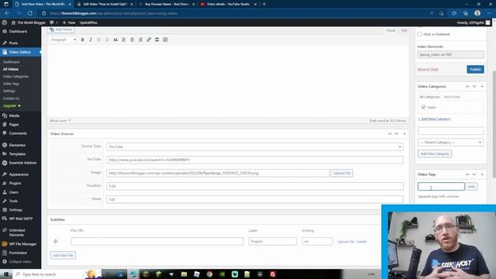Viewport: 496px width, 279px height.
Task: Move Video Tags panel up
Action: click(x=467, y=174)
